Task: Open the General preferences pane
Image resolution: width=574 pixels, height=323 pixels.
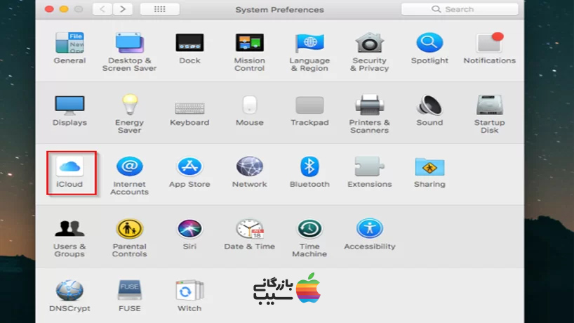Action: pyautogui.click(x=69, y=48)
